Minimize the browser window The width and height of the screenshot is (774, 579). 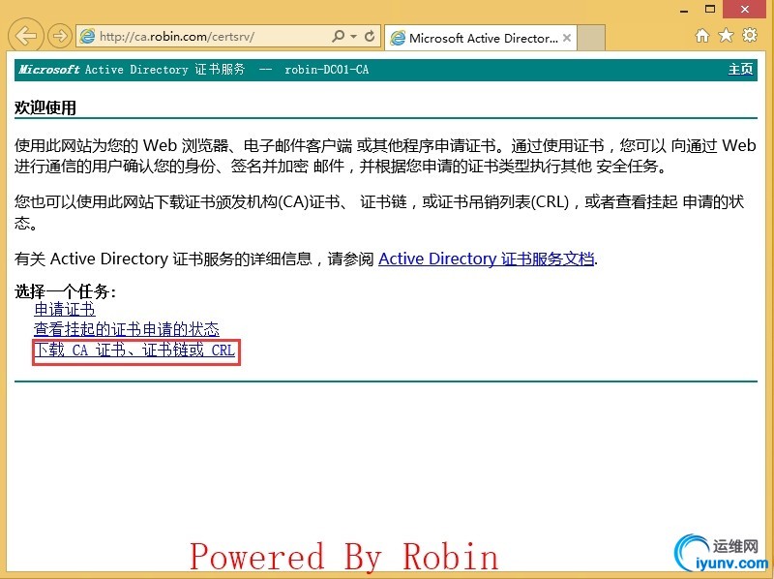(x=684, y=10)
